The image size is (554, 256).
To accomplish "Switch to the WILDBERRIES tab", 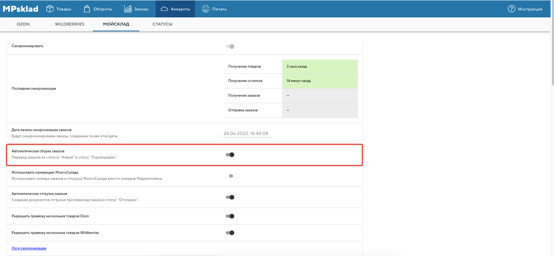I will (x=70, y=24).
